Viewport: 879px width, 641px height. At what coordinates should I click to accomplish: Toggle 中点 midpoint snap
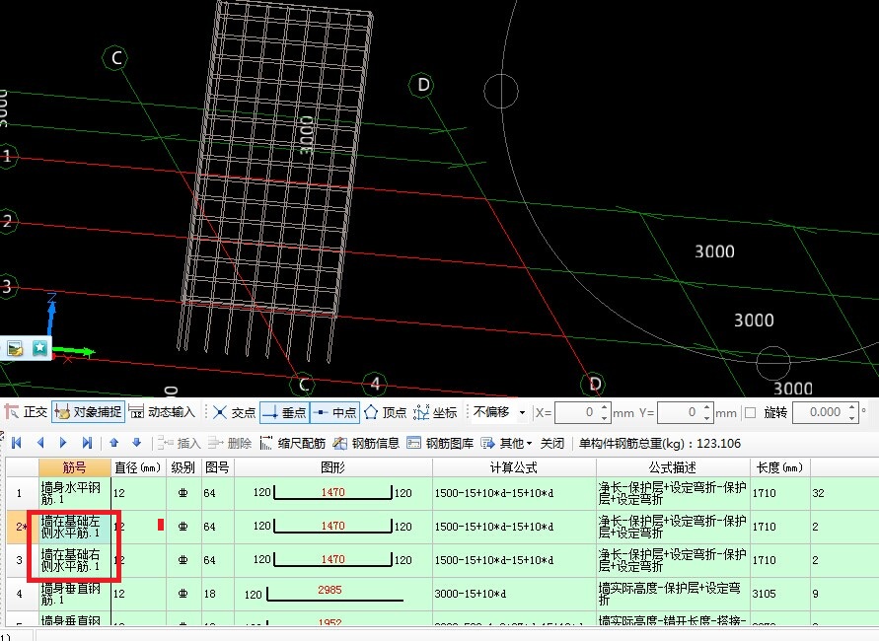click(x=334, y=413)
